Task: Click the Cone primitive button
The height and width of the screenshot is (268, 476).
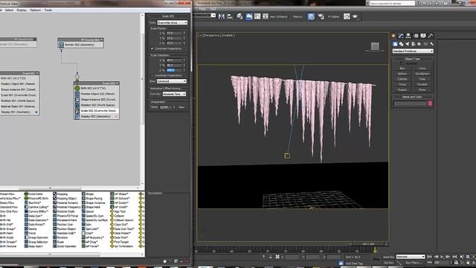Action: (422, 68)
